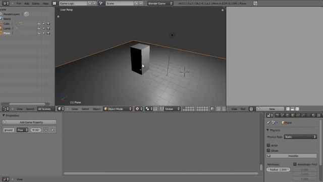Select the Scene name field
The height and width of the screenshot is (182, 323).
[x=120, y=4]
